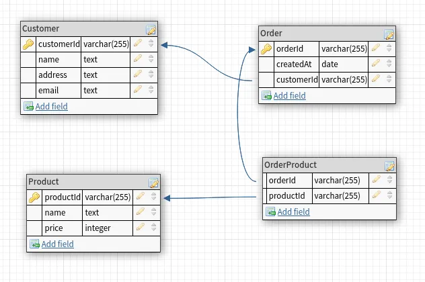Click the orderId cell in Order table
Image resolution: width=425 pixels, height=282 pixels.
pyautogui.click(x=297, y=49)
